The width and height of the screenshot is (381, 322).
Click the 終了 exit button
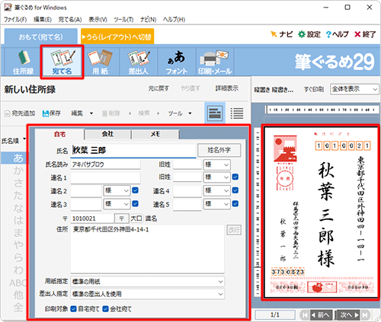365,34
